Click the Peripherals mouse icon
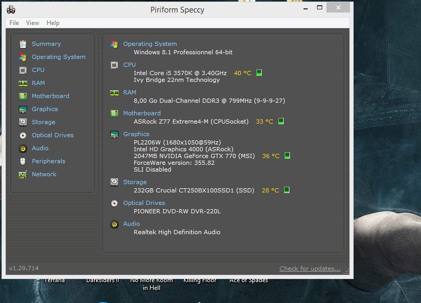Viewport: 421px width, 303px height. click(x=23, y=161)
